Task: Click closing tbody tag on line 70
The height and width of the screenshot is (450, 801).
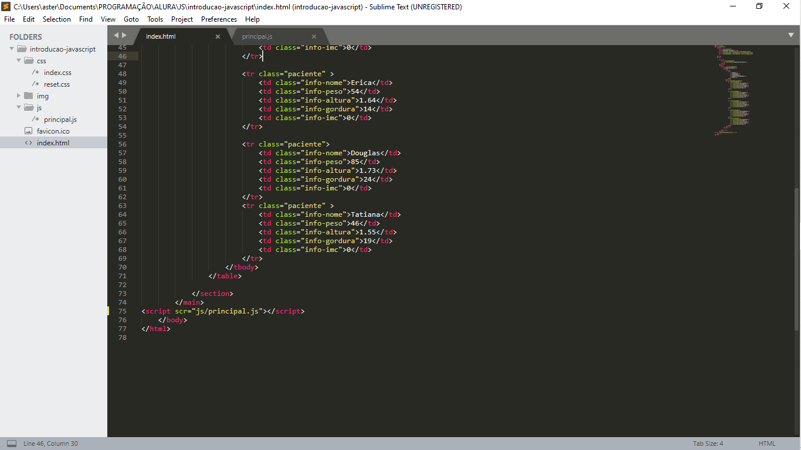Action: [x=242, y=267]
